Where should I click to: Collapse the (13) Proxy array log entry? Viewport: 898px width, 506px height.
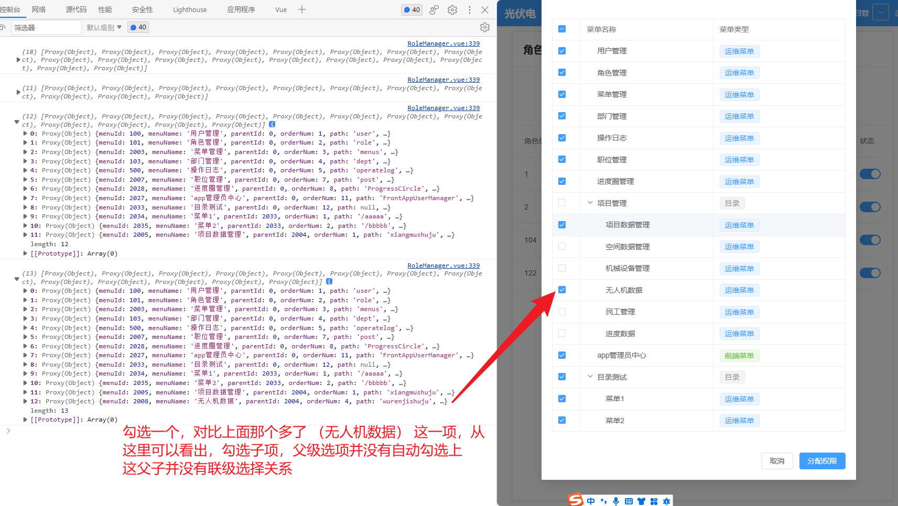click(x=17, y=279)
